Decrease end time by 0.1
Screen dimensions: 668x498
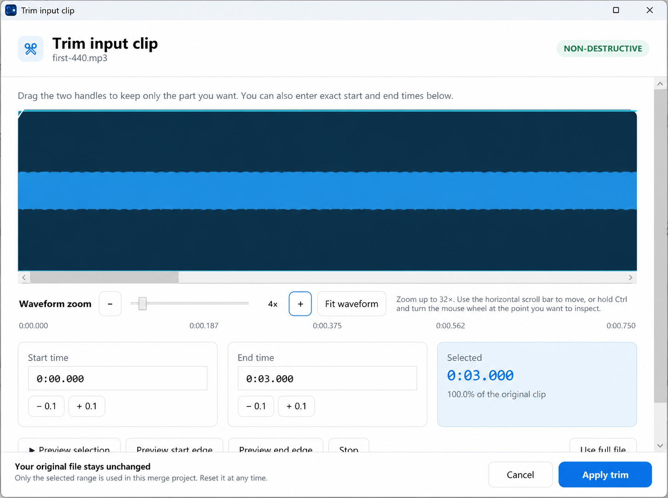256,406
